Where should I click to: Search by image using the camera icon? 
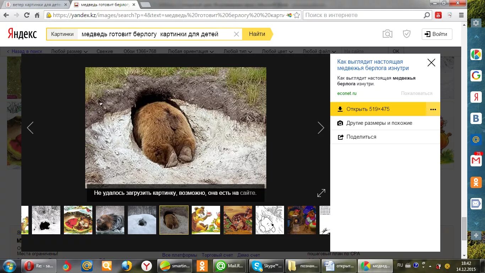387,34
